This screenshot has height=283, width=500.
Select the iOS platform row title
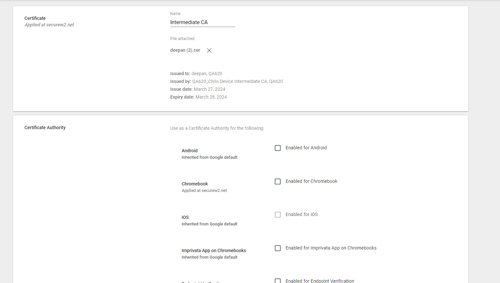[x=185, y=217]
